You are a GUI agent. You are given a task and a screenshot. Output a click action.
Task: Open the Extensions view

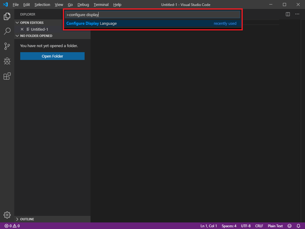(x=7, y=76)
